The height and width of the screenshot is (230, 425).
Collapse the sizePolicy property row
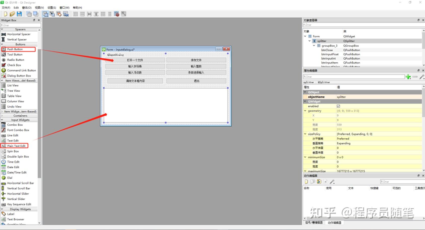(x=305, y=134)
